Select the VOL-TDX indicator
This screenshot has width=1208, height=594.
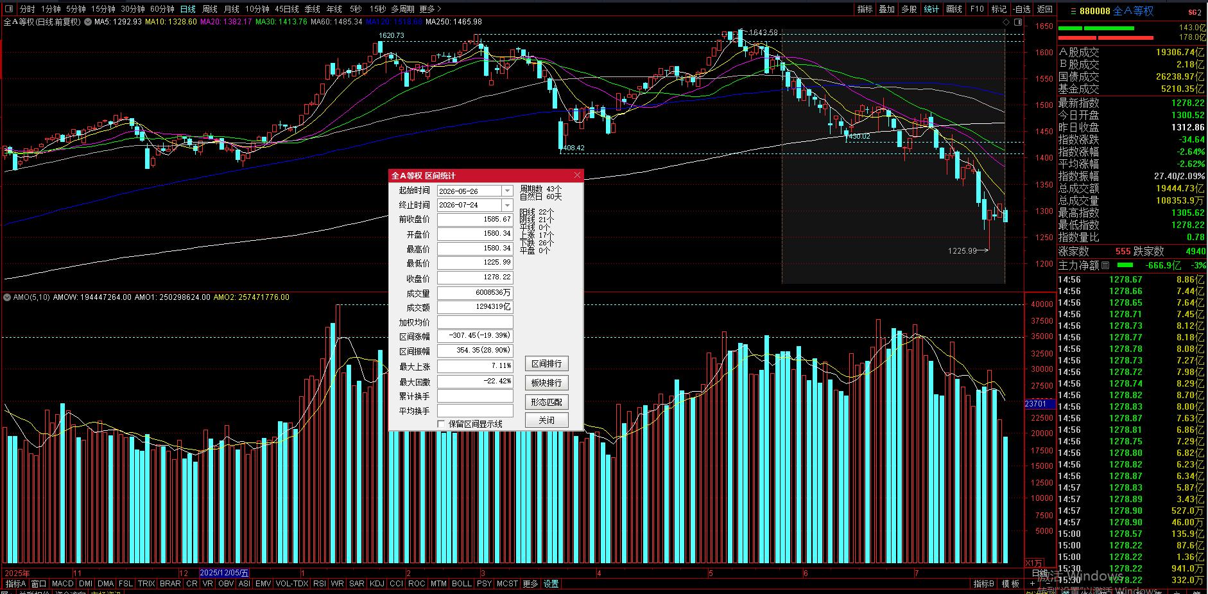pos(292,584)
